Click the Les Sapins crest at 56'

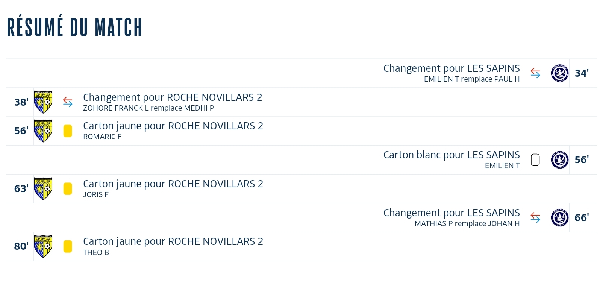[x=559, y=160]
